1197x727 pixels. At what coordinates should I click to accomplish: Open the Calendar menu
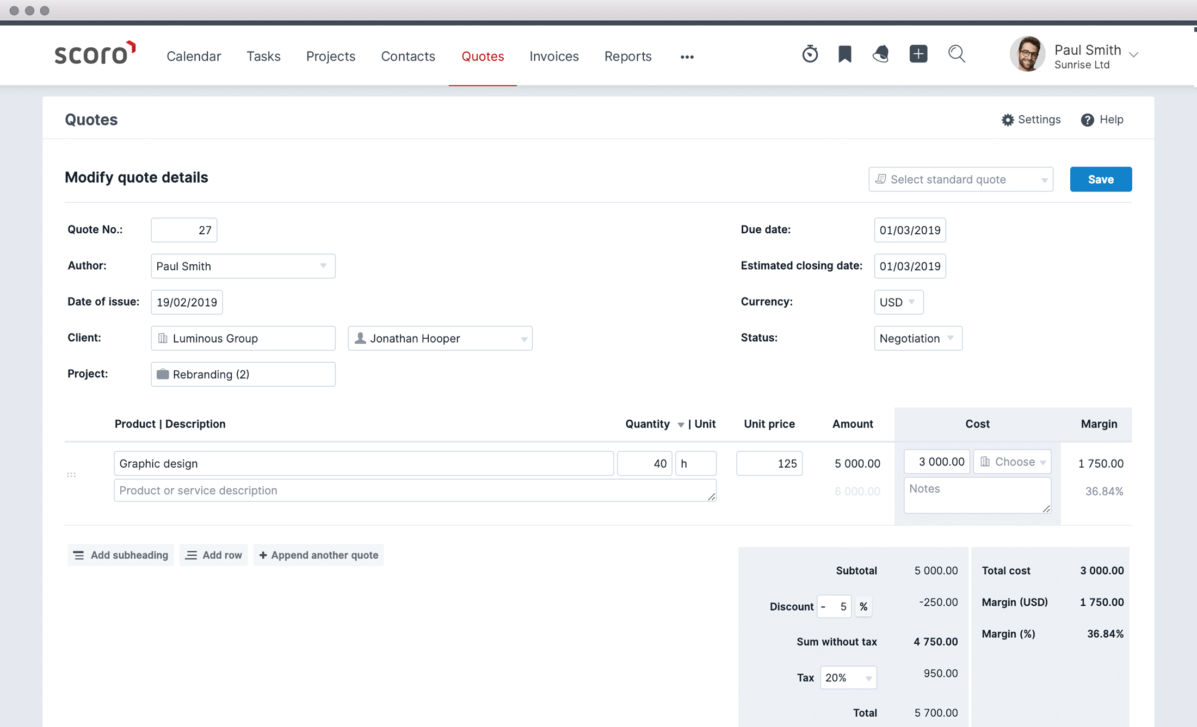(x=194, y=56)
